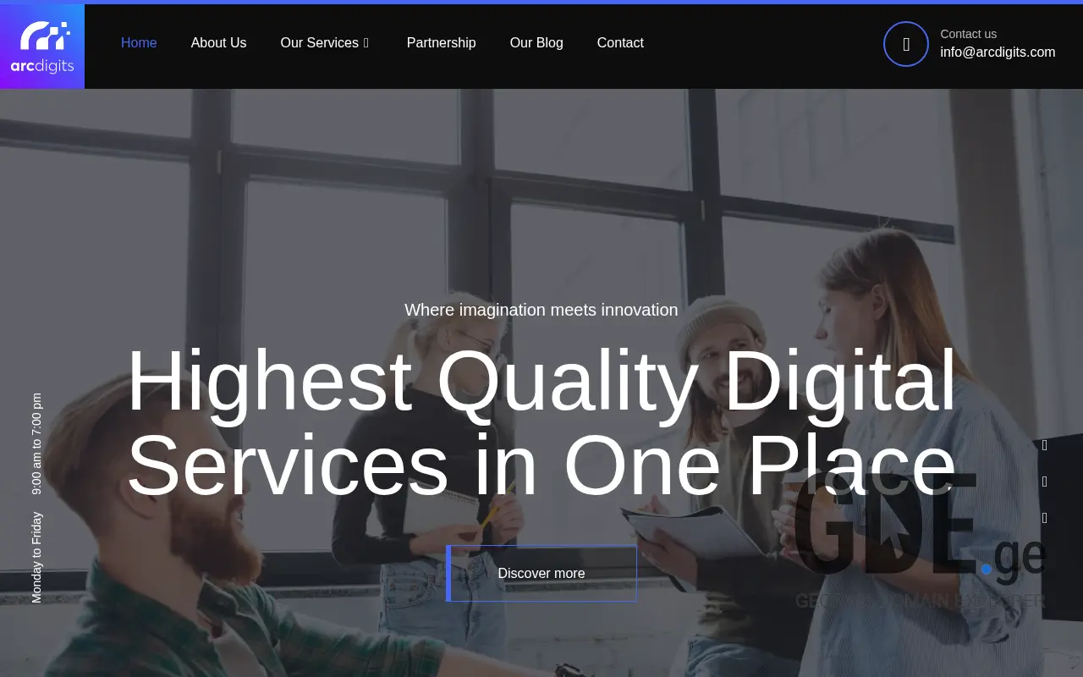
Task: Navigate to the Partnership page
Action: click(x=441, y=42)
